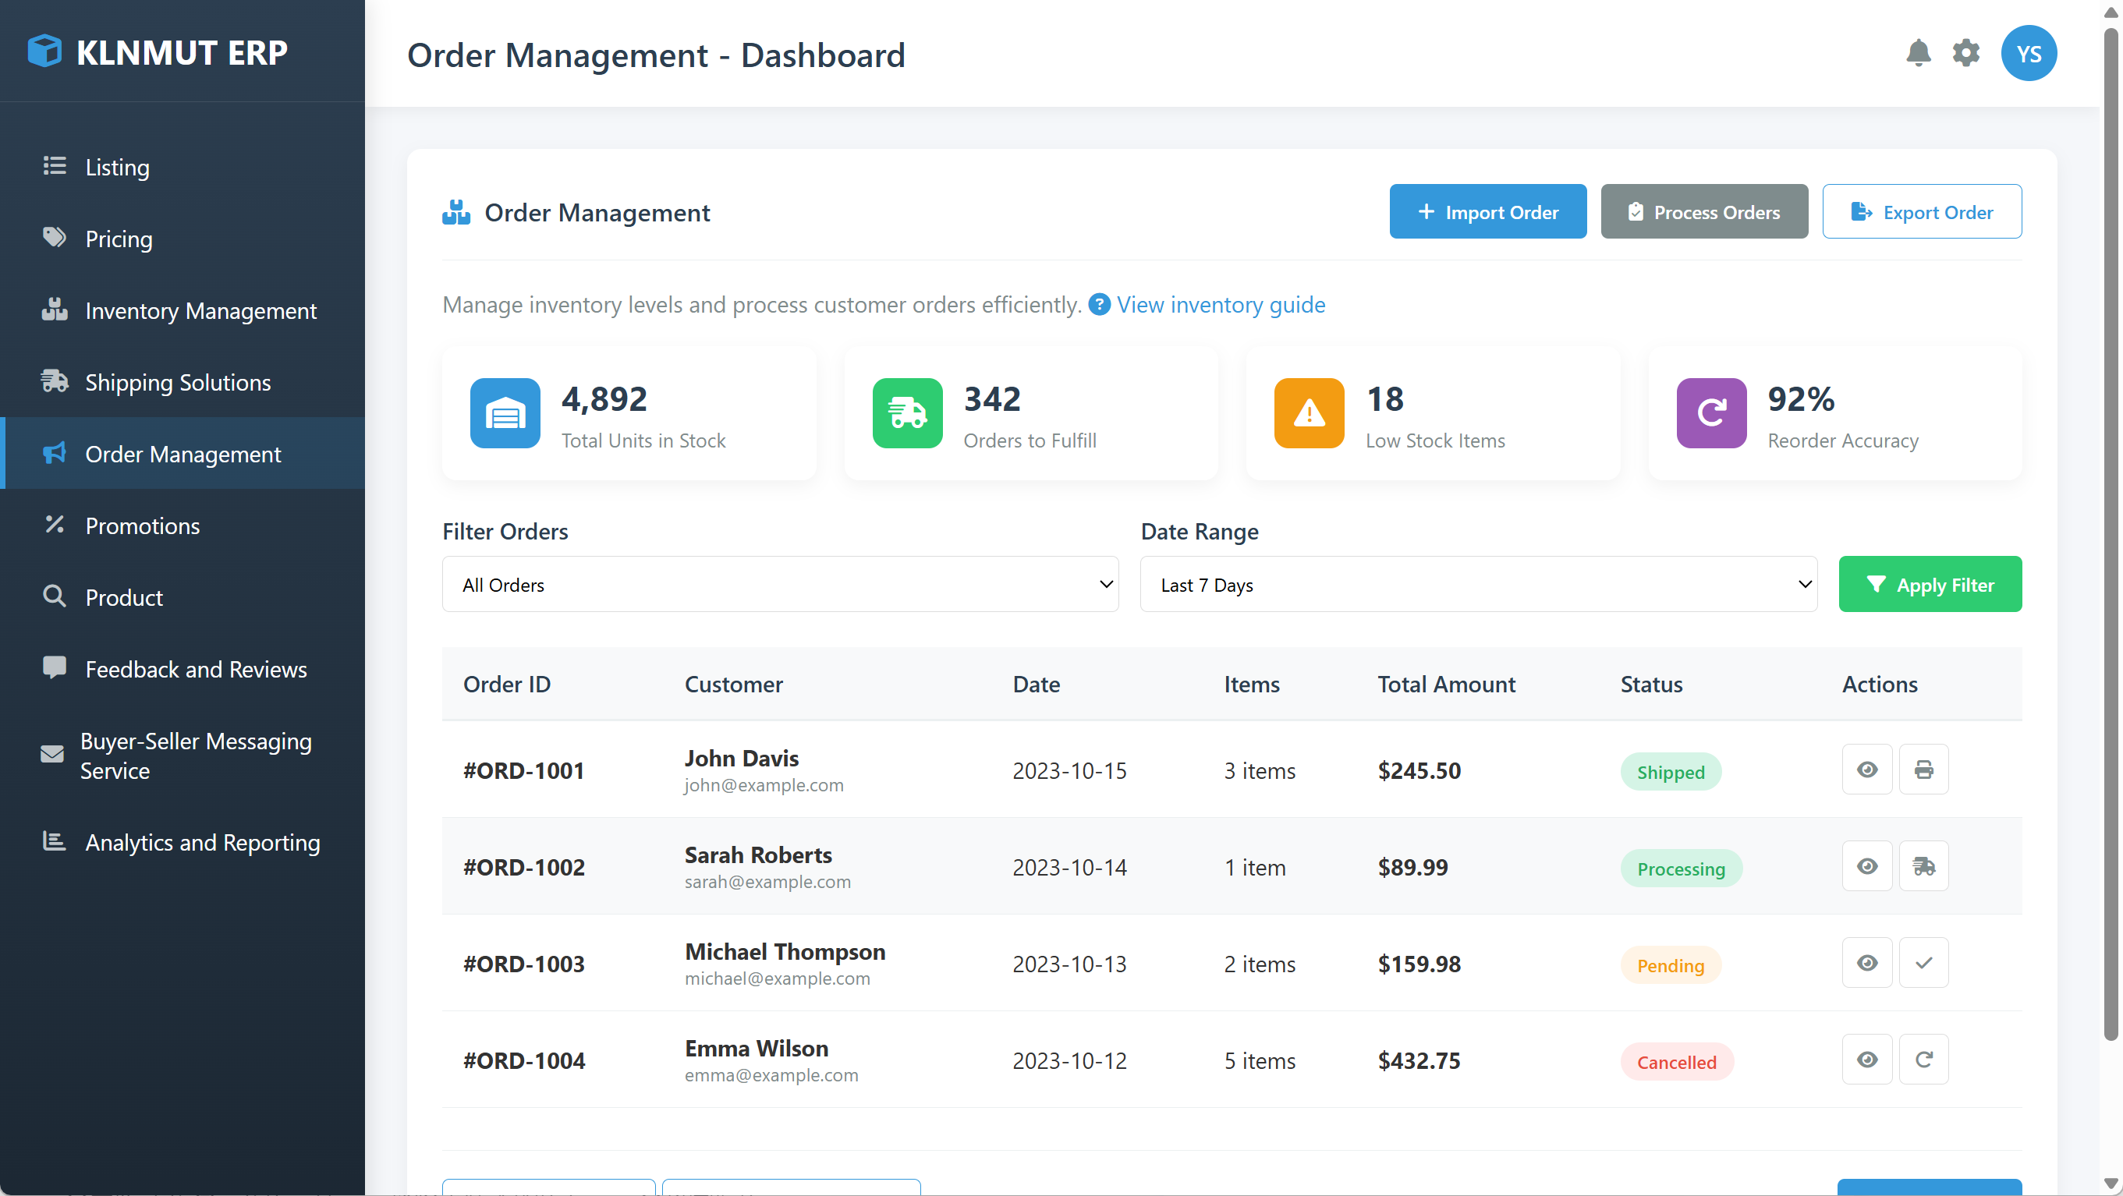Open the Analytics and Reporting section

203,842
